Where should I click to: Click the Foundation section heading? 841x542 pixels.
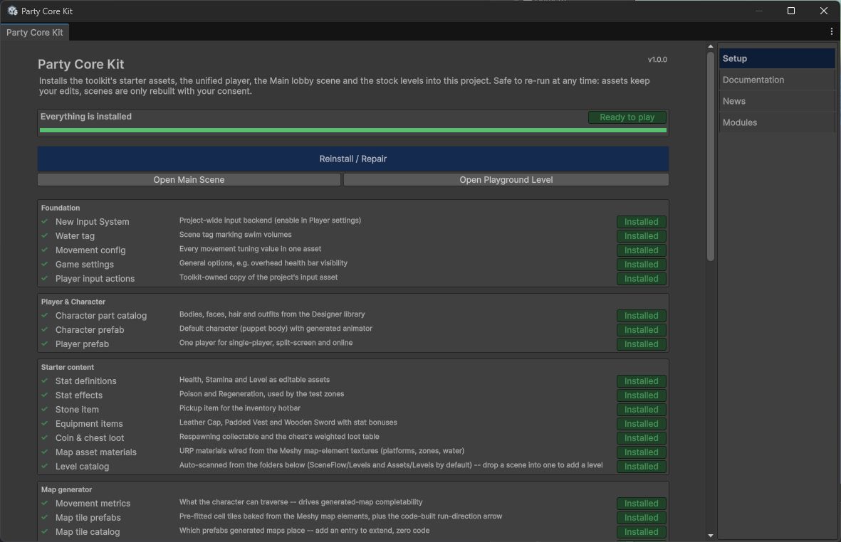(x=60, y=208)
